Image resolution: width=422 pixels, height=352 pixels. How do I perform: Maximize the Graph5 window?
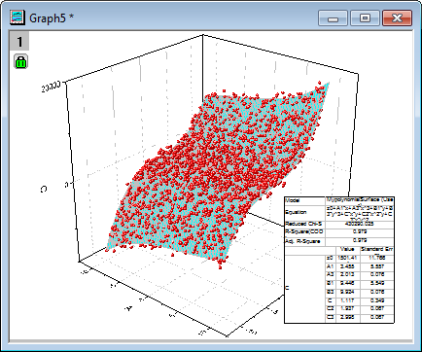click(x=365, y=18)
